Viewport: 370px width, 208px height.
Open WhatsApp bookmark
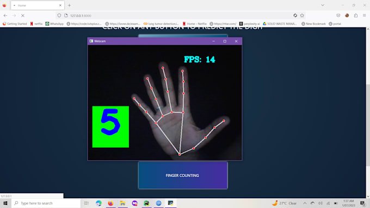click(54, 24)
